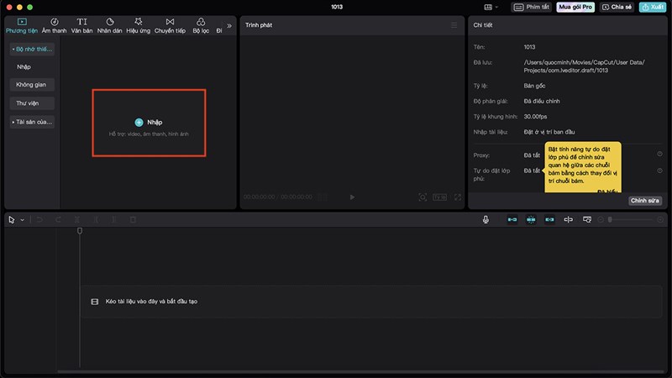This screenshot has height=378, width=672.
Task: Open the selection tool cursor dropdown
Action: coord(23,220)
